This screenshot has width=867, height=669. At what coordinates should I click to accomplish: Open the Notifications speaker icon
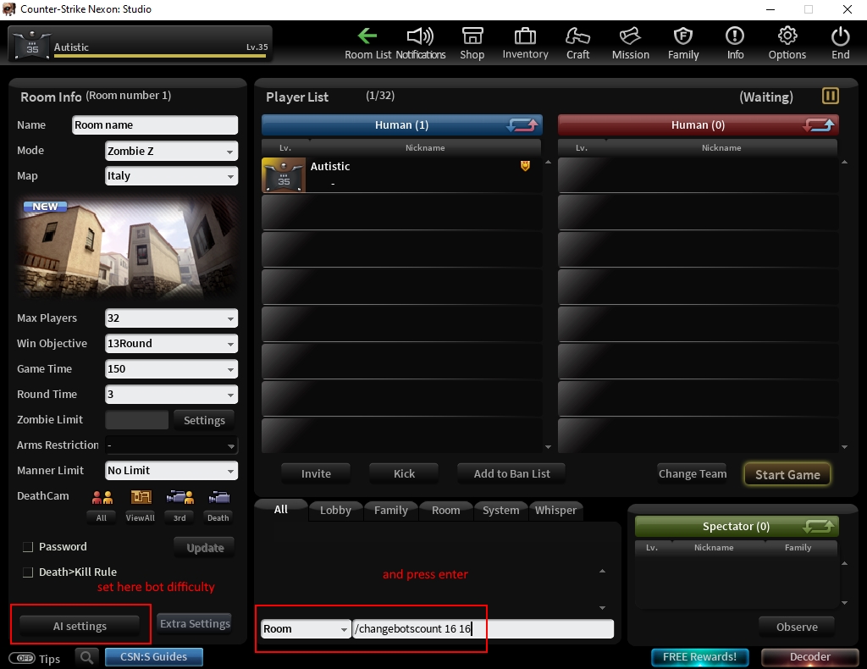pyautogui.click(x=420, y=37)
